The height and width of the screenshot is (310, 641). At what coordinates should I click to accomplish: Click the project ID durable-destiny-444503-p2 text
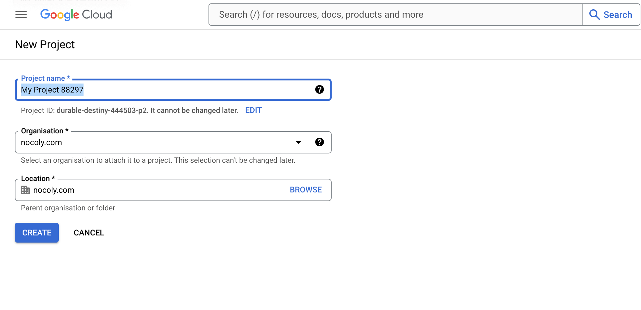(x=102, y=110)
